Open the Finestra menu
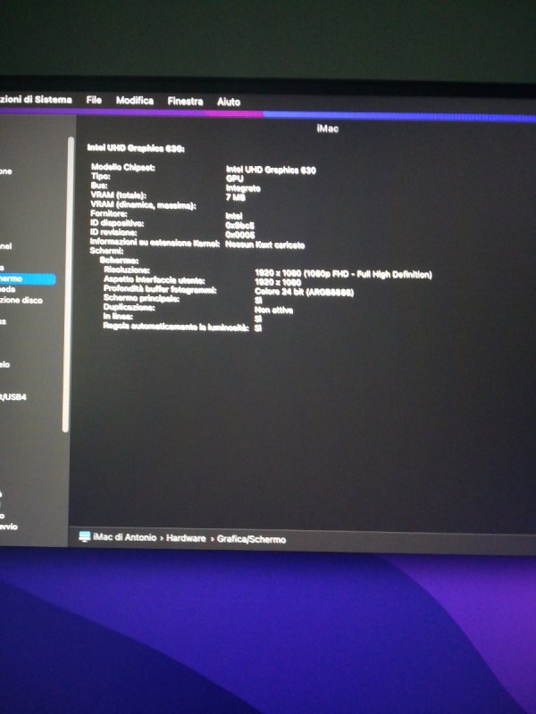 (x=185, y=101)
